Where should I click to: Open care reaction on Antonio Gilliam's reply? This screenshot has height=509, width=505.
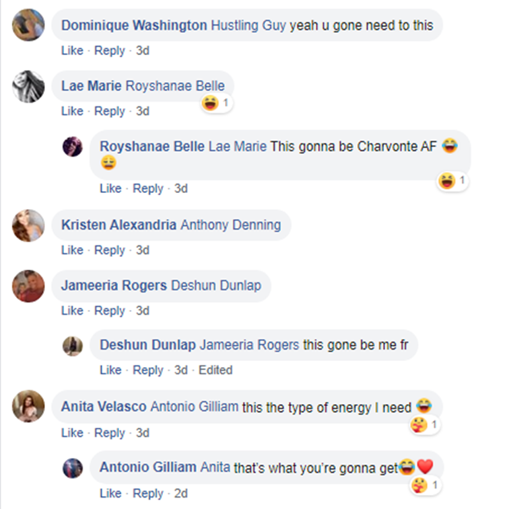pos(419,485)
